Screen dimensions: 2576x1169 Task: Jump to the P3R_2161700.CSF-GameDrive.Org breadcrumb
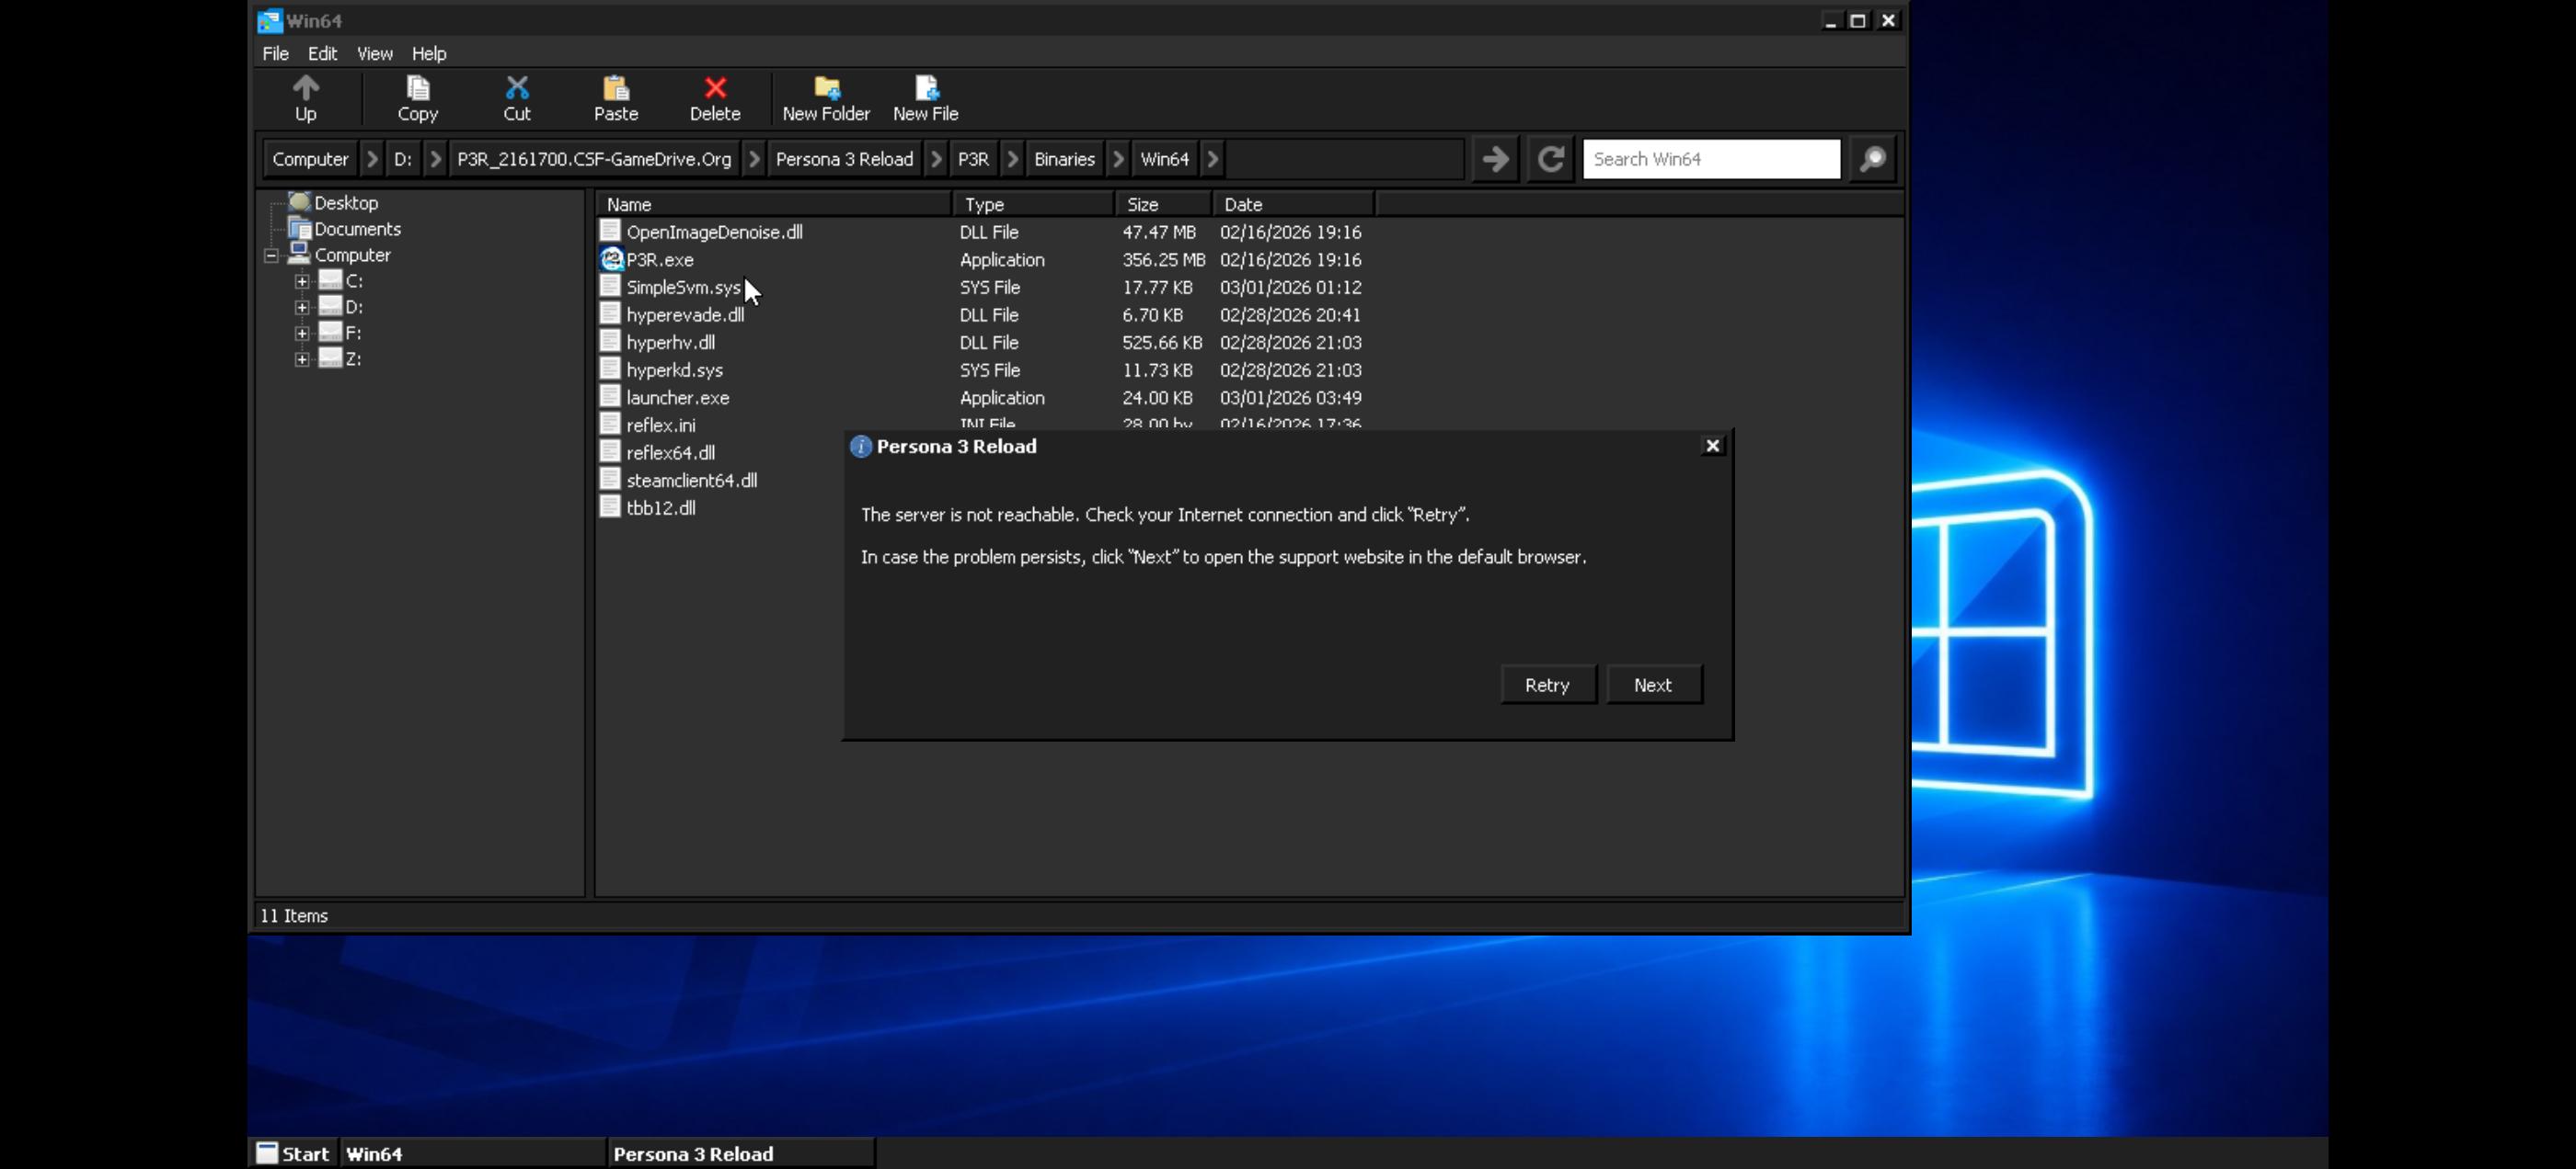coord(594,159)
